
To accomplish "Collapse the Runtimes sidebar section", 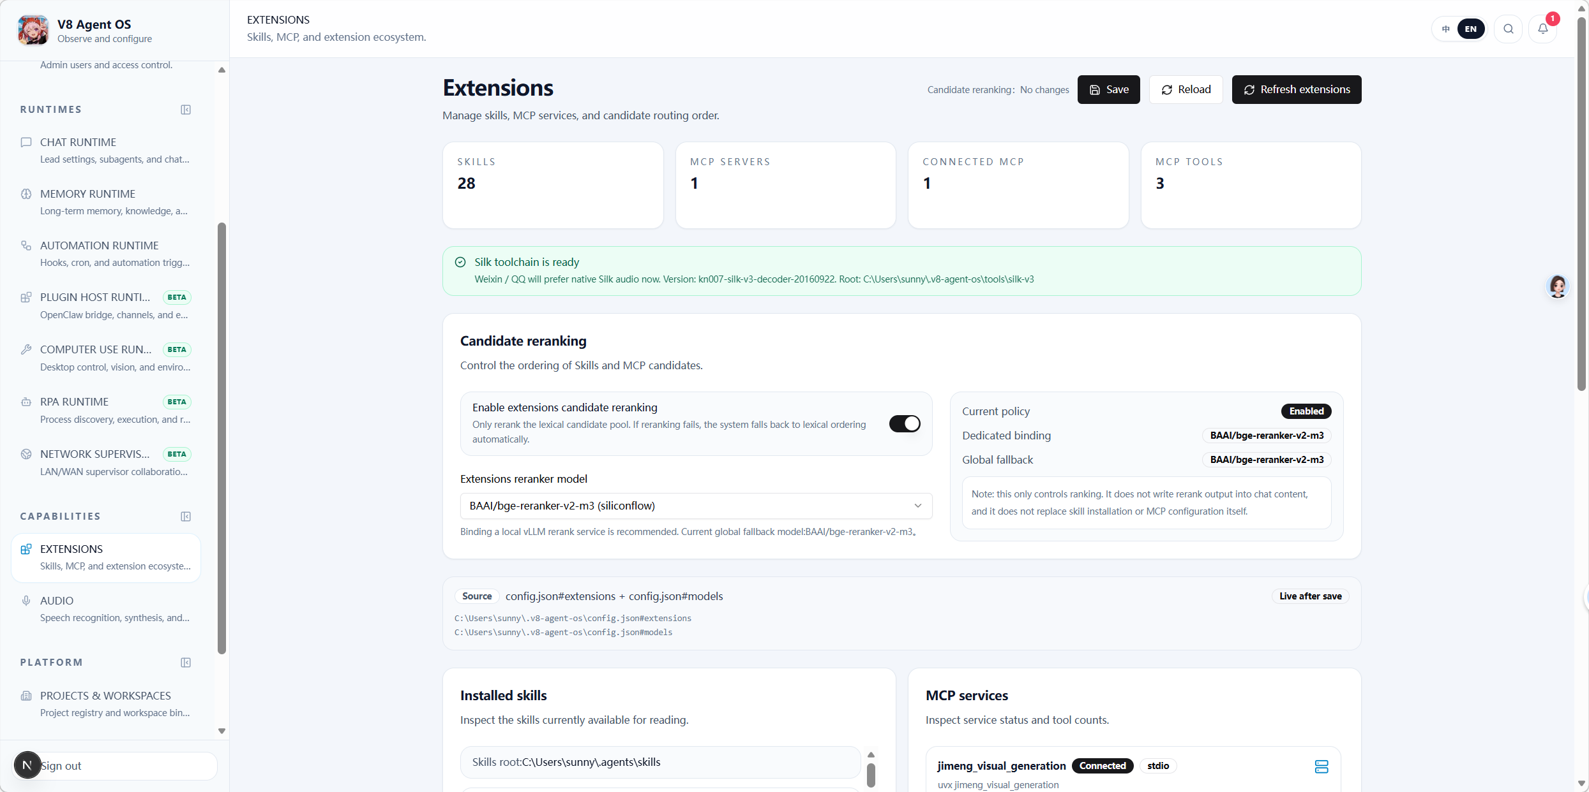I will (x=186, y=110).
